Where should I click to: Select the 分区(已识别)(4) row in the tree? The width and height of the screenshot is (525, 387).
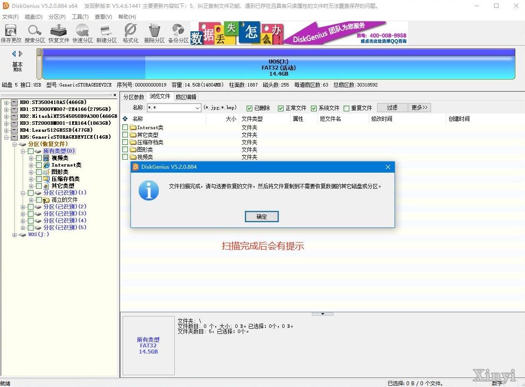pos(65,220)
